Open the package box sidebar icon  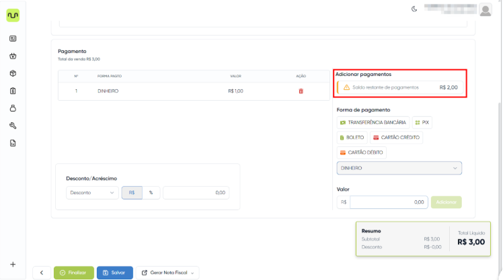click(13, 73)
